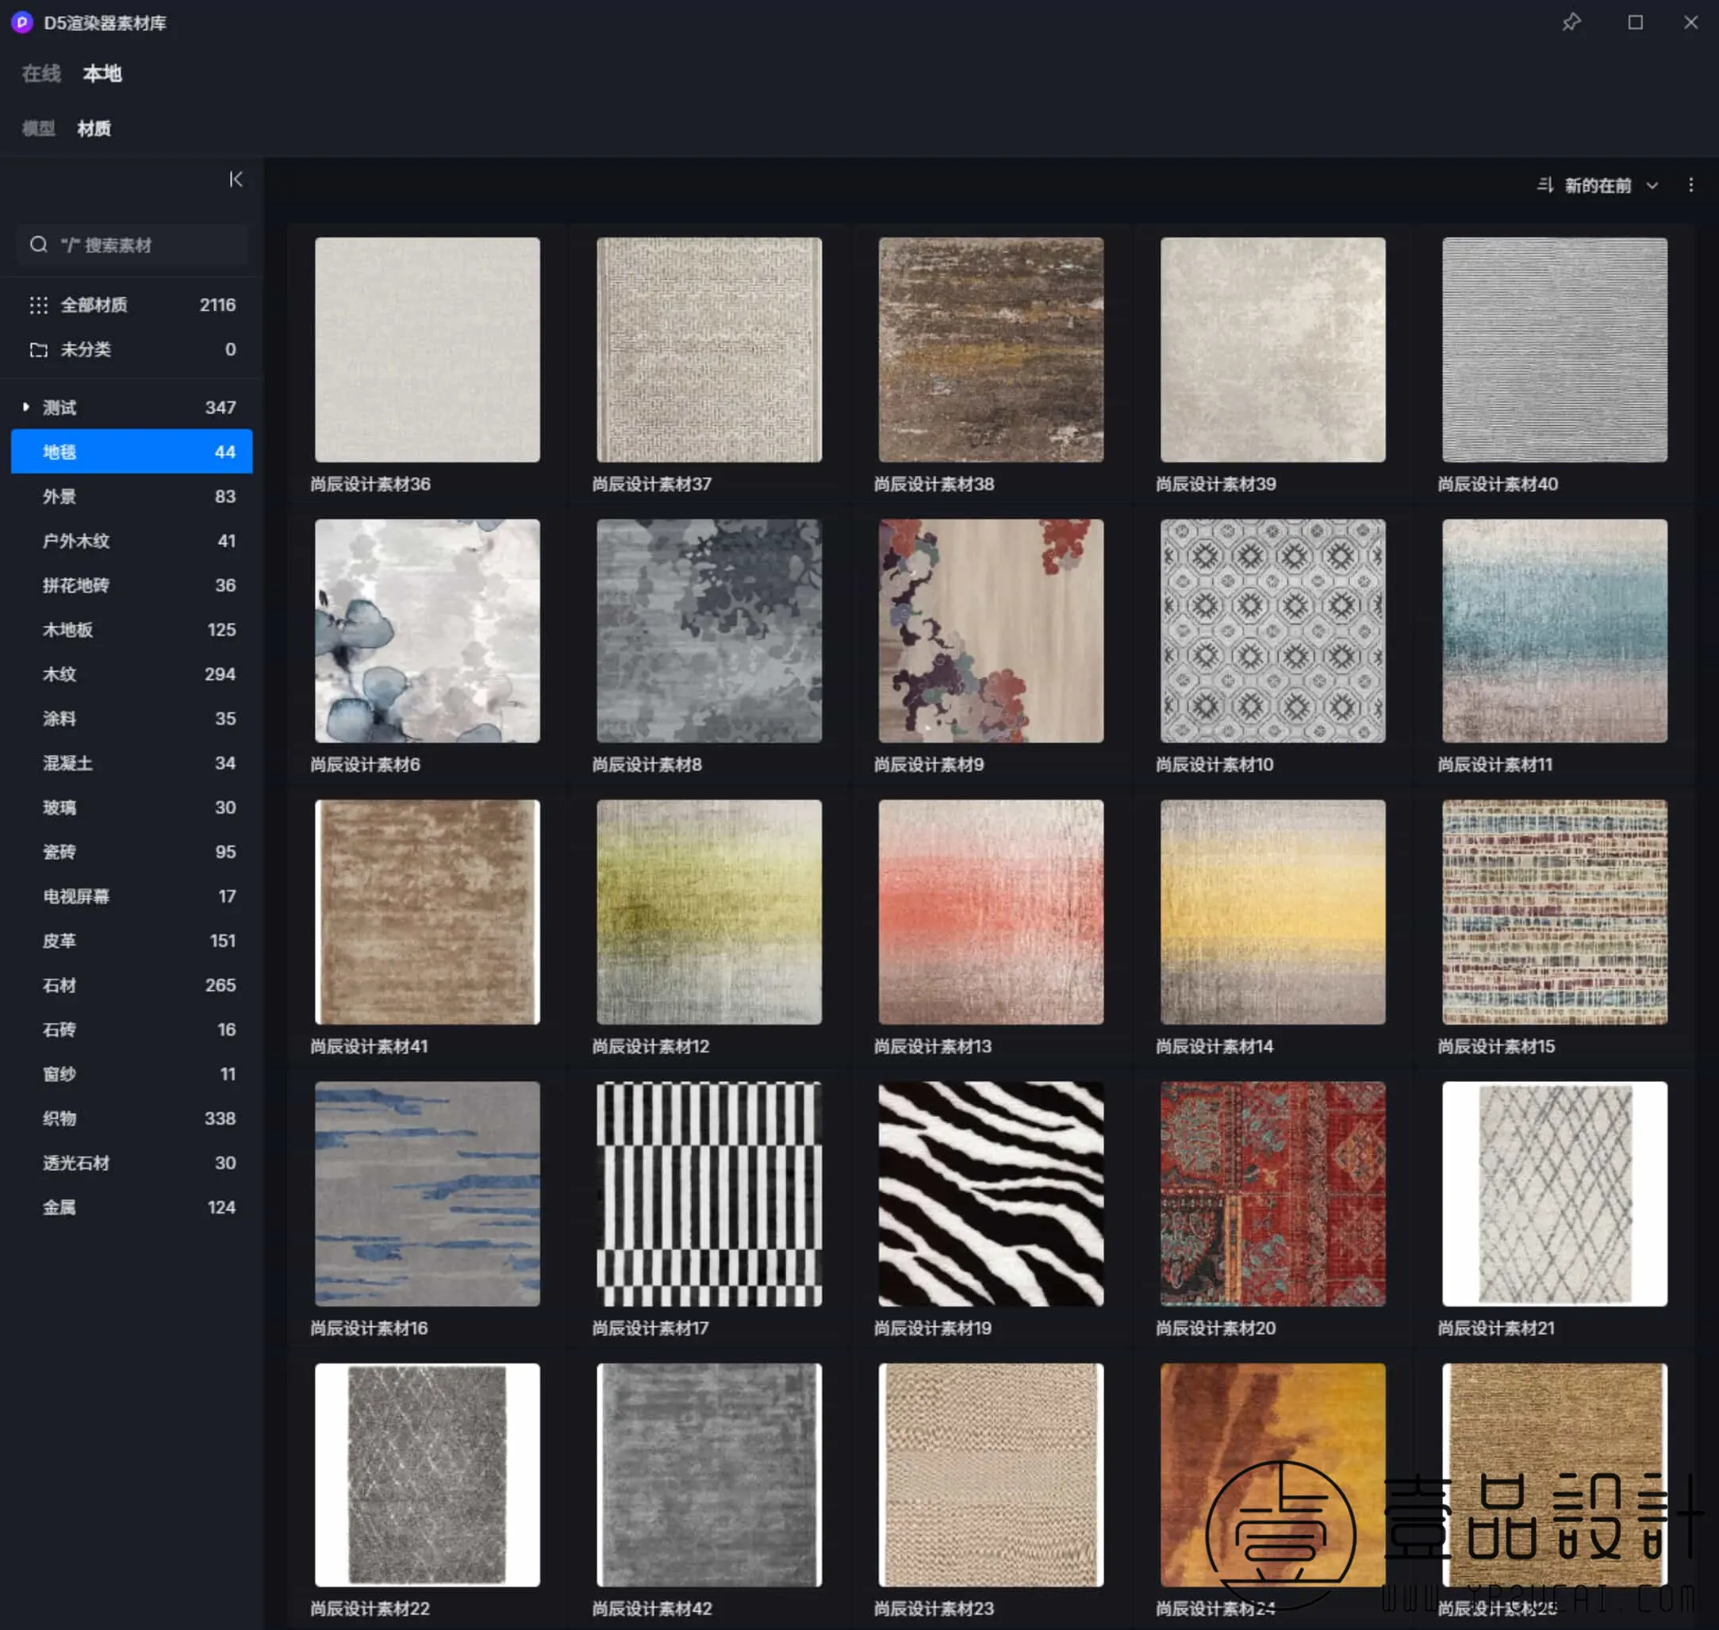Open the three-dot more options menu

coord(1690,185)
